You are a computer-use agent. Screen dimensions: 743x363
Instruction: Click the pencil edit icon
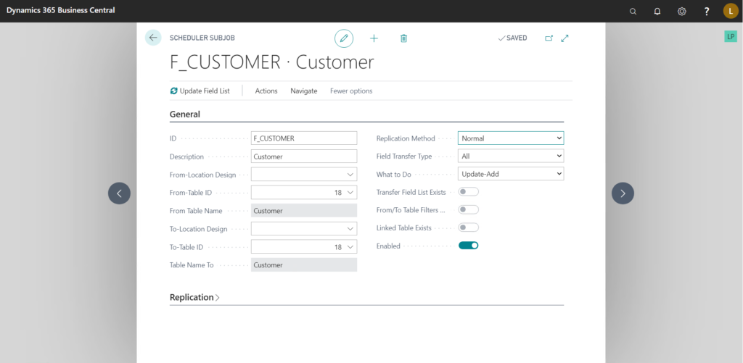[x=344, y=38]
